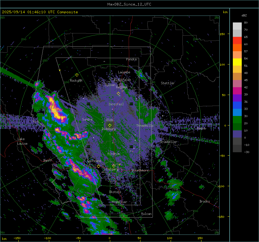Select the slate purple 0-10 dBZ swatch
This screenshot has height=242, width=259.
pyautogui.click(x=237, y=134)
